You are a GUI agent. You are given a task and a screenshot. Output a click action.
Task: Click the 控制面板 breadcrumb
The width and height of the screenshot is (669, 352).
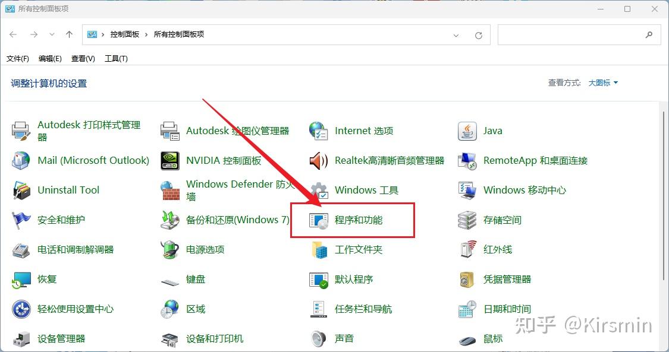point(125,34)
